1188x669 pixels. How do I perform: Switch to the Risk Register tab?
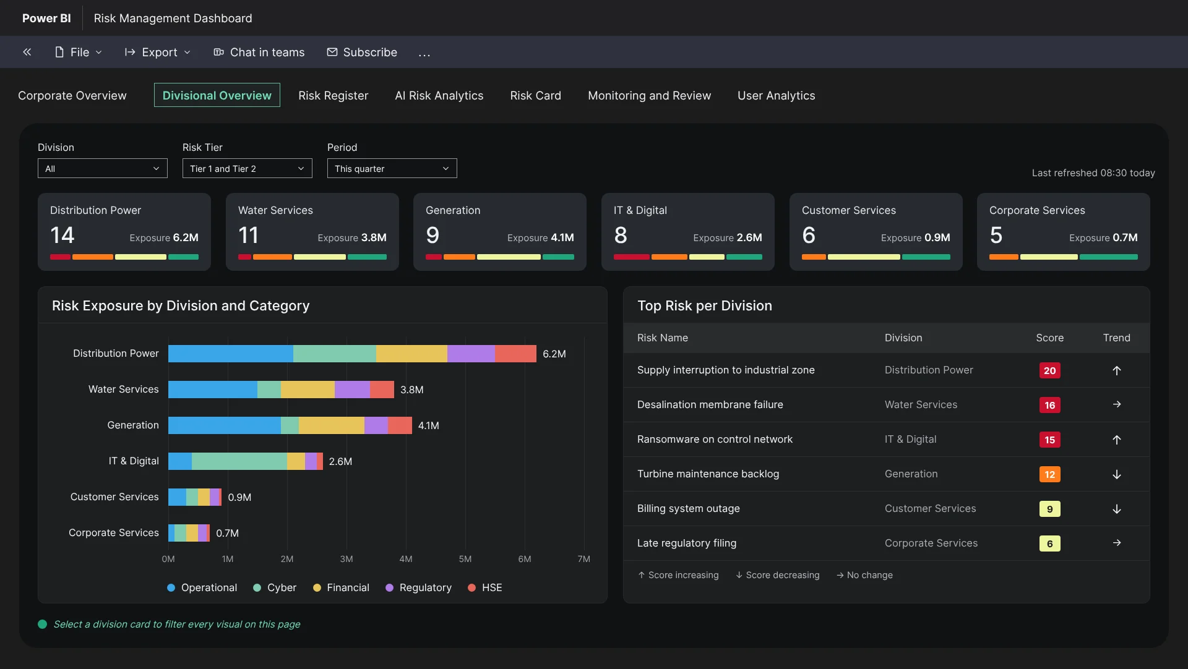point(333,96)
